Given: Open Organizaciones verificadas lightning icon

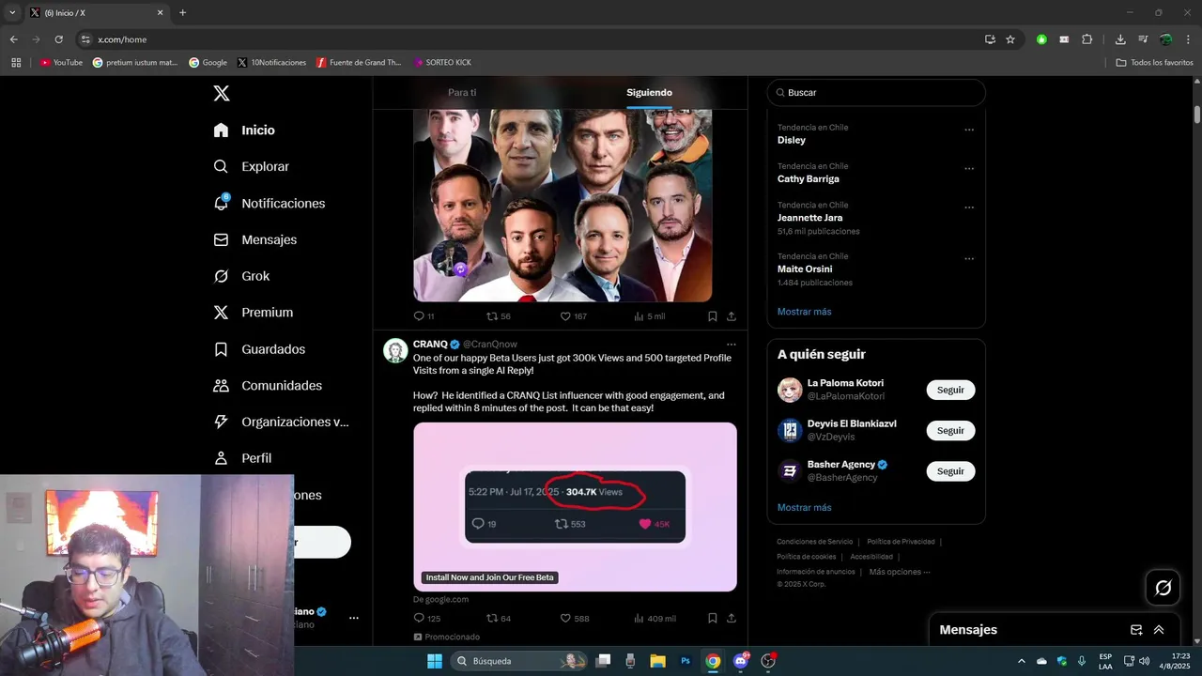Looking at the screenshot, I should (222, 422).
